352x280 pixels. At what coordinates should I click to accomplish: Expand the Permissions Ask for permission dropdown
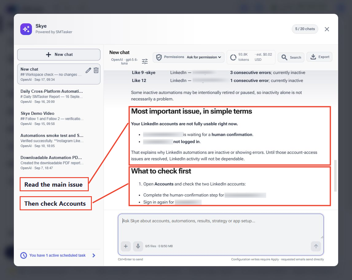189,57
